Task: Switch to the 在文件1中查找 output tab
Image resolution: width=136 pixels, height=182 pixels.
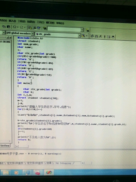Action: [15, 163]
